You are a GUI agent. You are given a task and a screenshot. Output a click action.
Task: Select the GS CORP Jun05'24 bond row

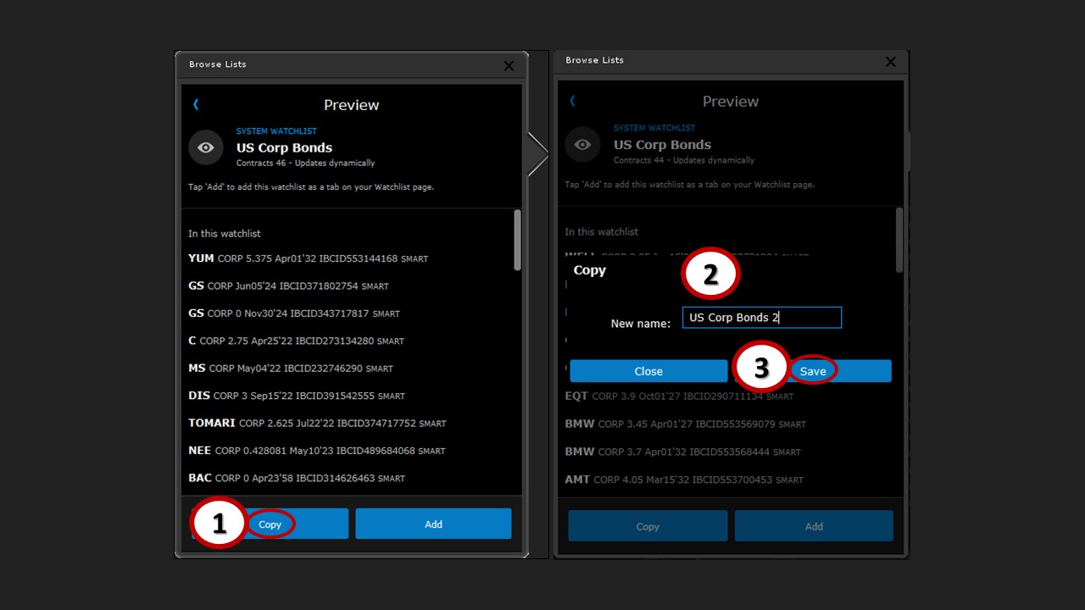click(x=288, y=286)
